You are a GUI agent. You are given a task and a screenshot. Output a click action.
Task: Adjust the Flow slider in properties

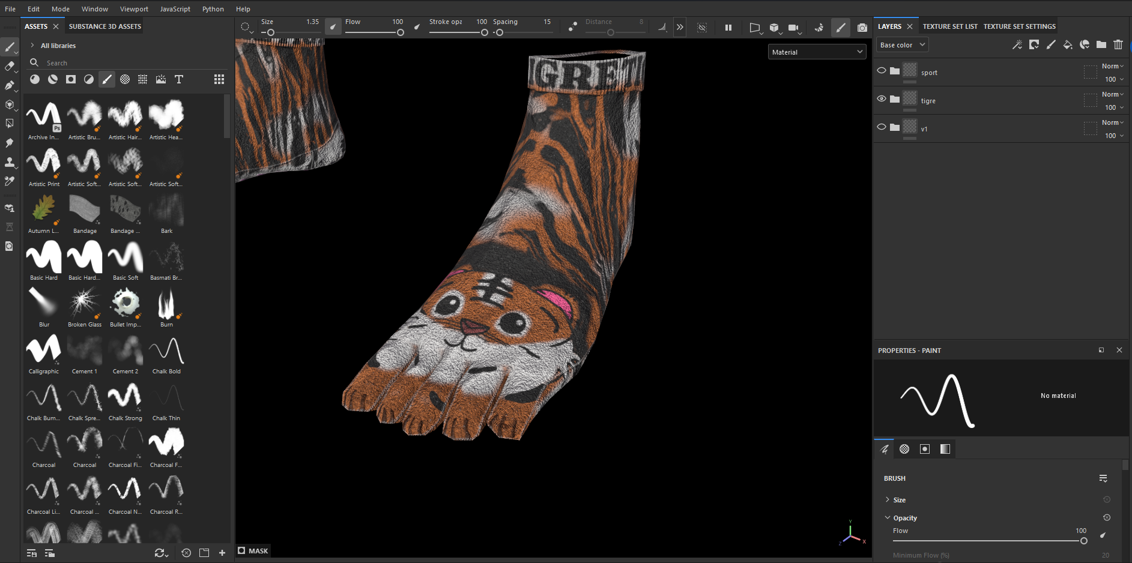click(x=1083, y=541)
